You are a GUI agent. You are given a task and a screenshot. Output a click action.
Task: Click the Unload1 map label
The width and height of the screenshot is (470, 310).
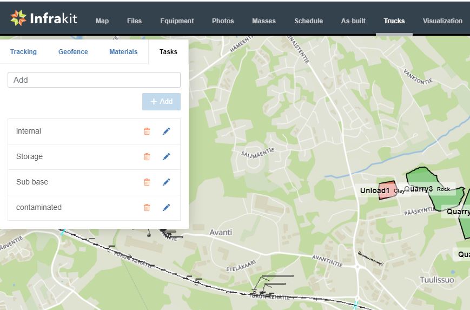pyautogui.click(x=375, y=190)
